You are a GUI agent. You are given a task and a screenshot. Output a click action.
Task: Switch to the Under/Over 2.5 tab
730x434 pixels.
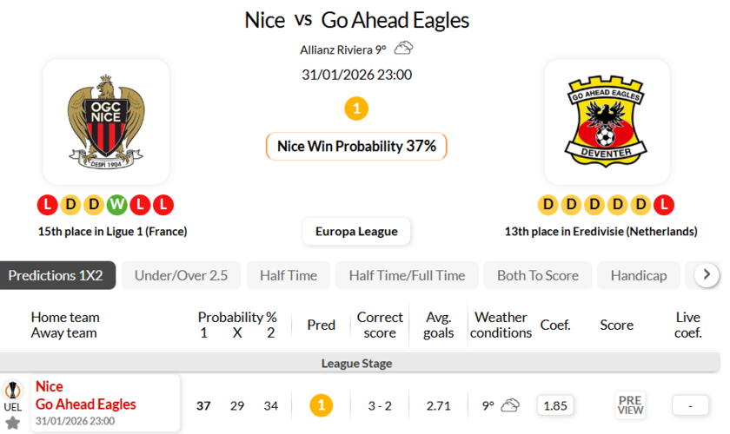pos(181,276)
